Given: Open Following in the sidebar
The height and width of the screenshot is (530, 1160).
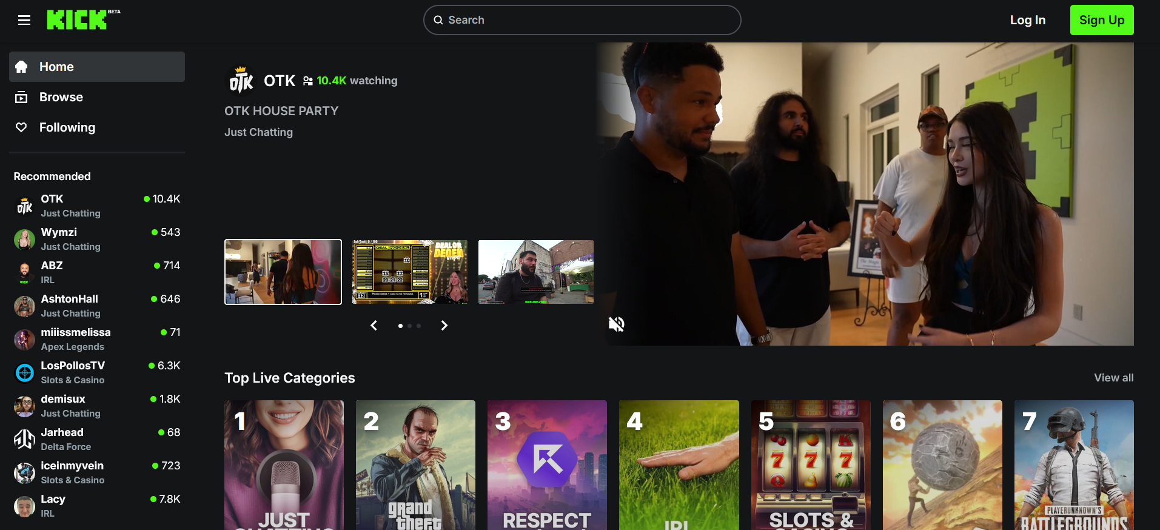Looking at the screenshot, I should 97,127.
